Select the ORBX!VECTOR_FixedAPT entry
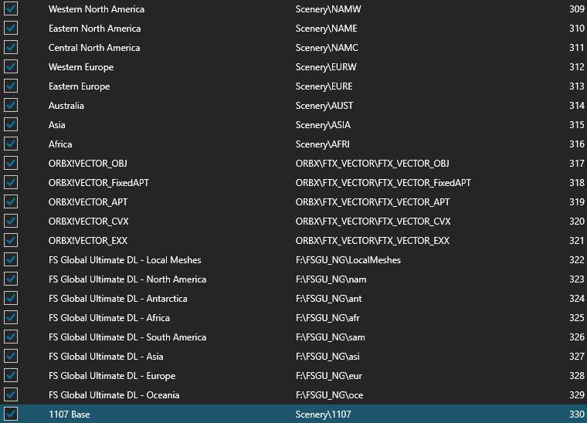The width and height of the screenshot is (587, 423). click(97, 183)
